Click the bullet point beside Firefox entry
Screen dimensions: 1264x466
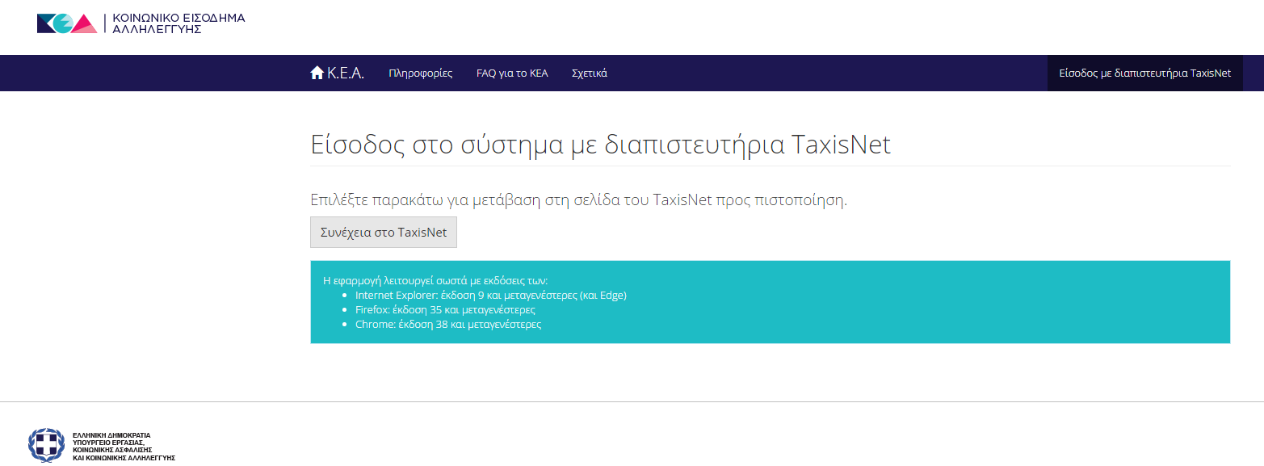(x=346, y=310)
